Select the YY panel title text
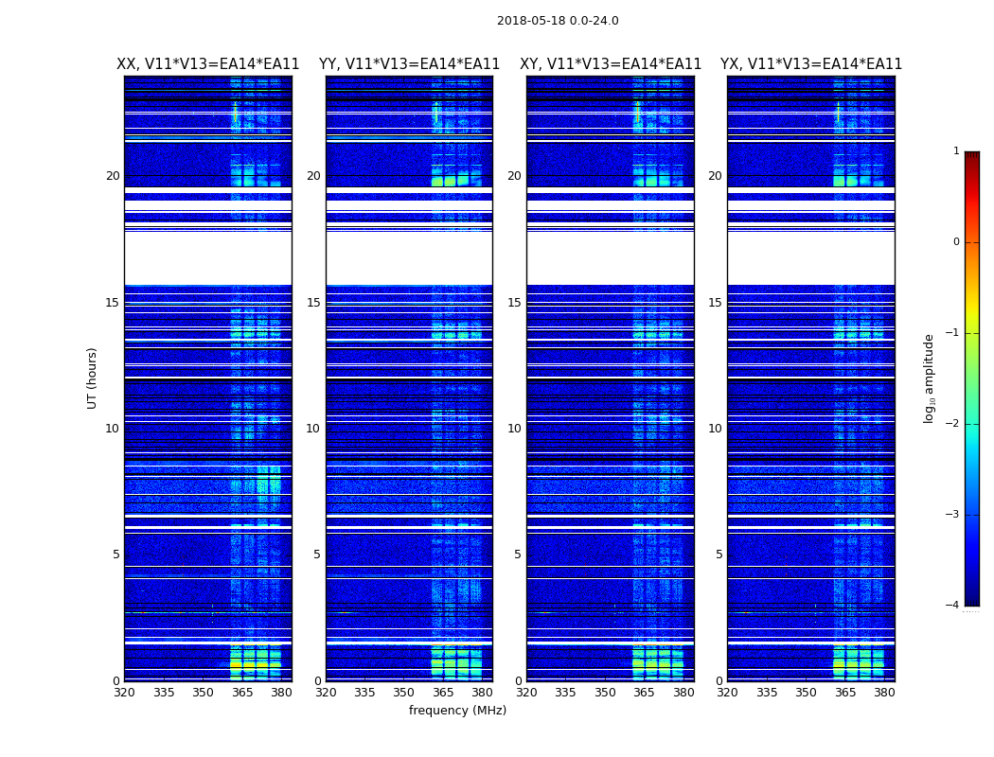 [x=409, y=64]
